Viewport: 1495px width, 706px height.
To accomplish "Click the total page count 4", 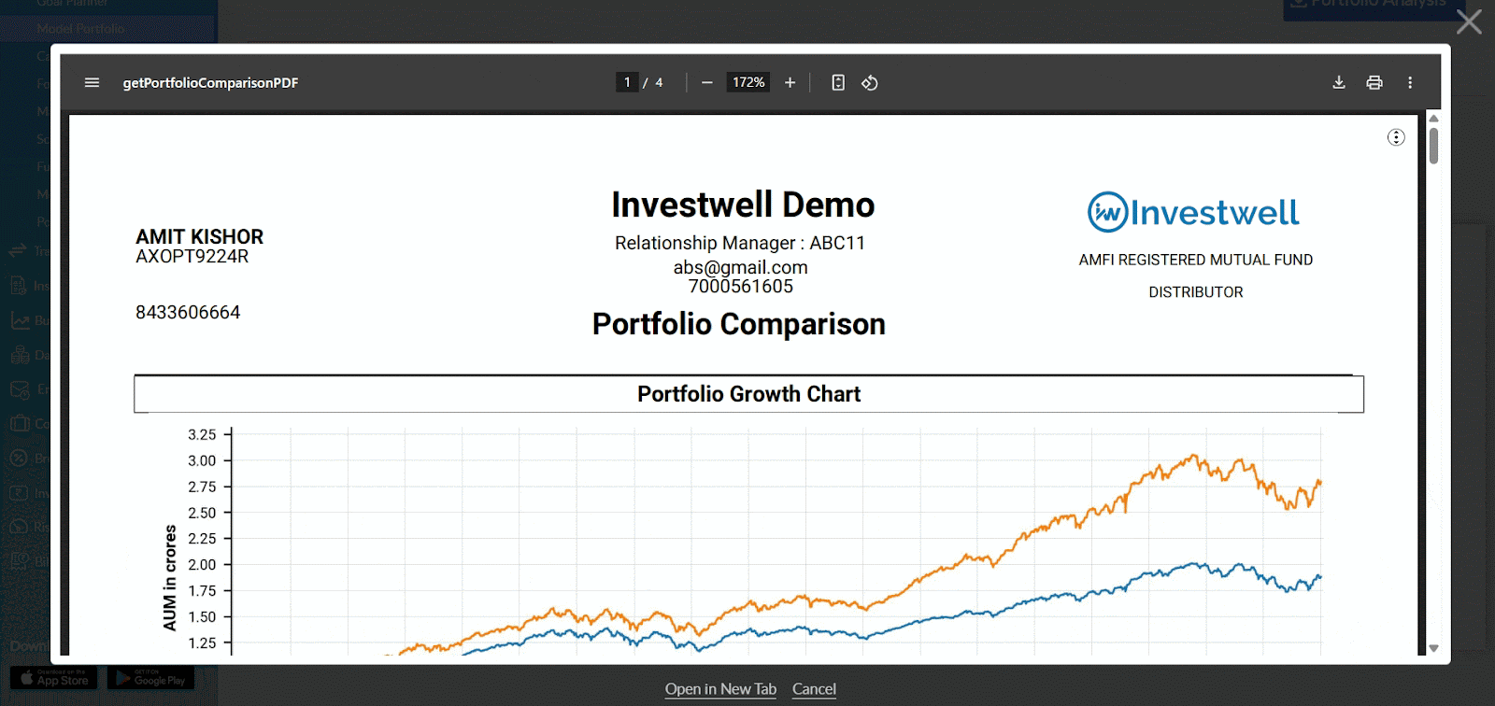I will click(659, 82).
